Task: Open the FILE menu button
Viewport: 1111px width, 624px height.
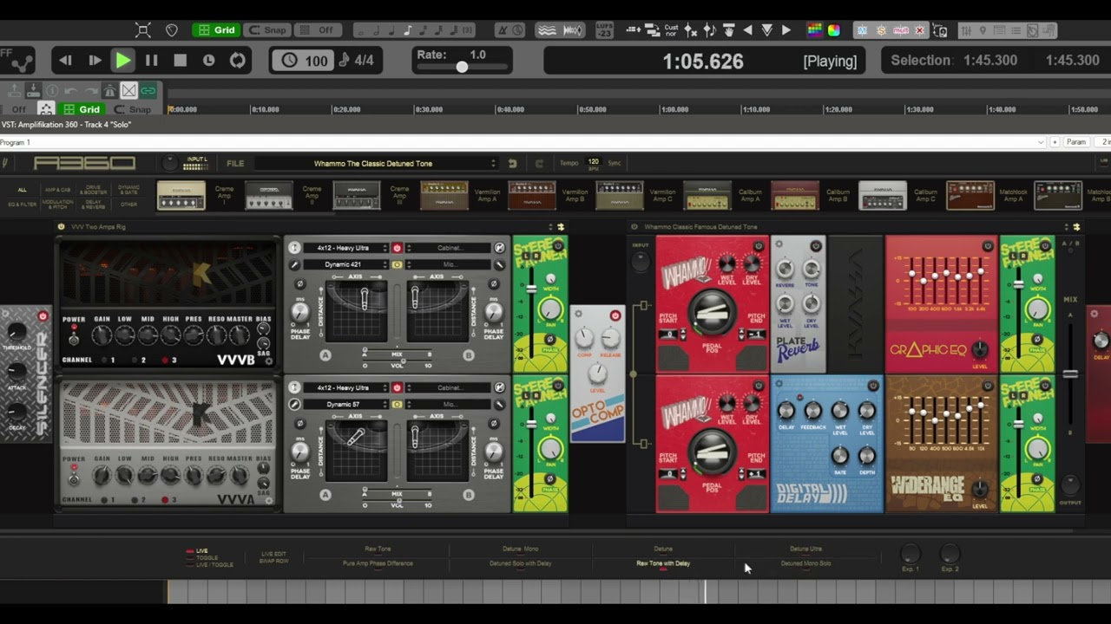Action: (235, 163)
